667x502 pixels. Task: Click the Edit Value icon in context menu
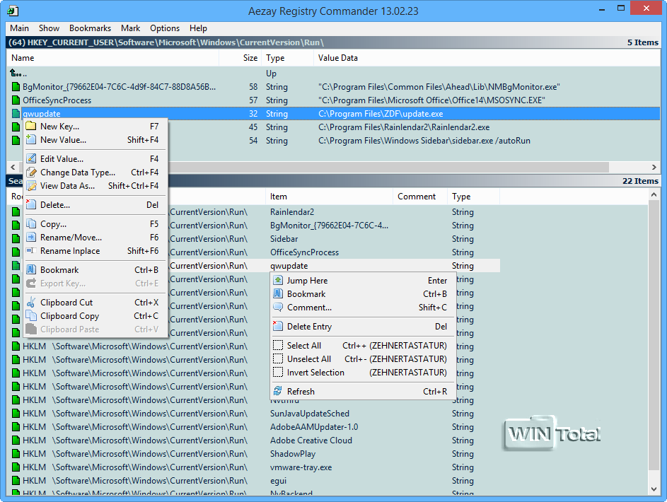click(31, 159)
